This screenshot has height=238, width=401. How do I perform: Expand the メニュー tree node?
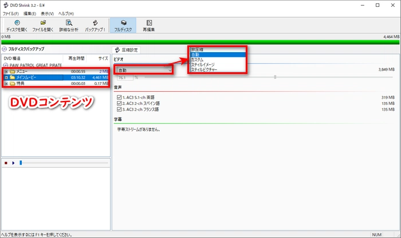click(6, 71)
